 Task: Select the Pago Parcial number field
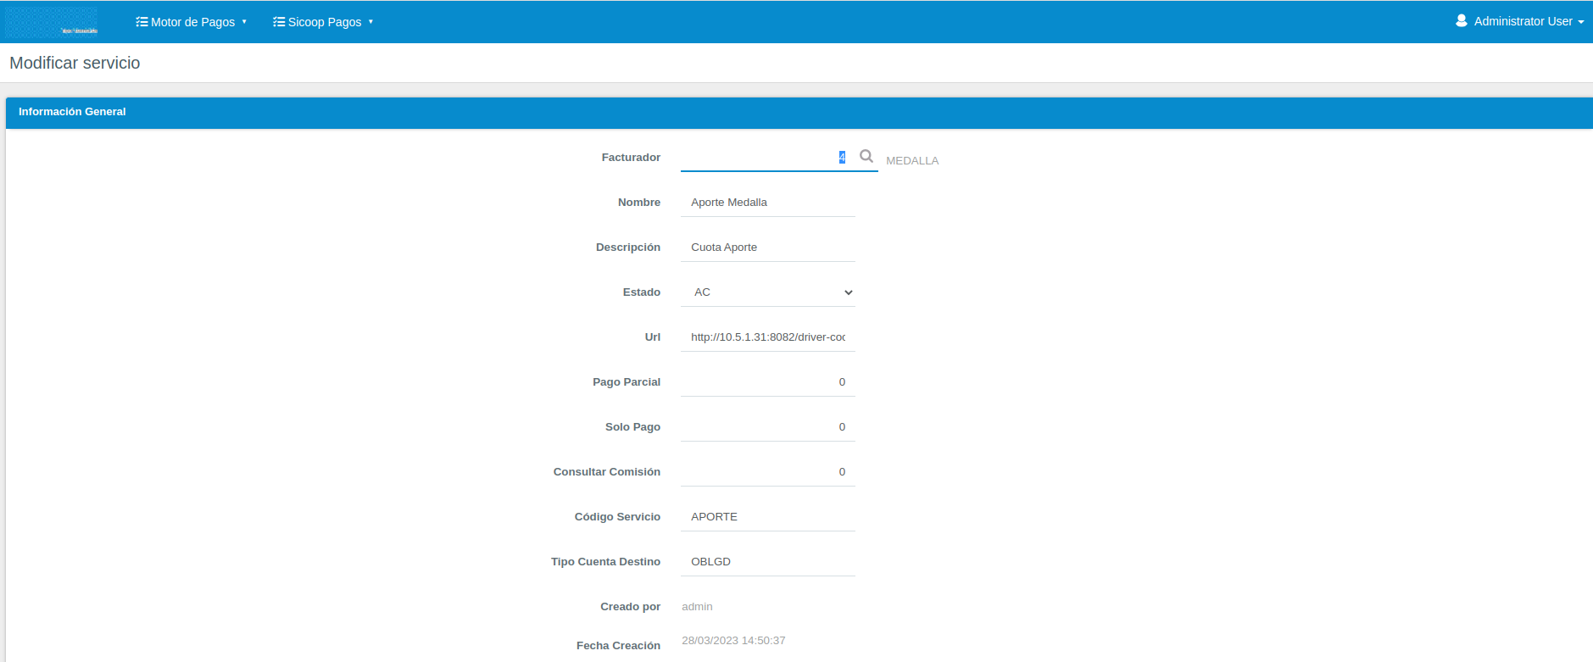pyautogui.click(x=767, y=382)
